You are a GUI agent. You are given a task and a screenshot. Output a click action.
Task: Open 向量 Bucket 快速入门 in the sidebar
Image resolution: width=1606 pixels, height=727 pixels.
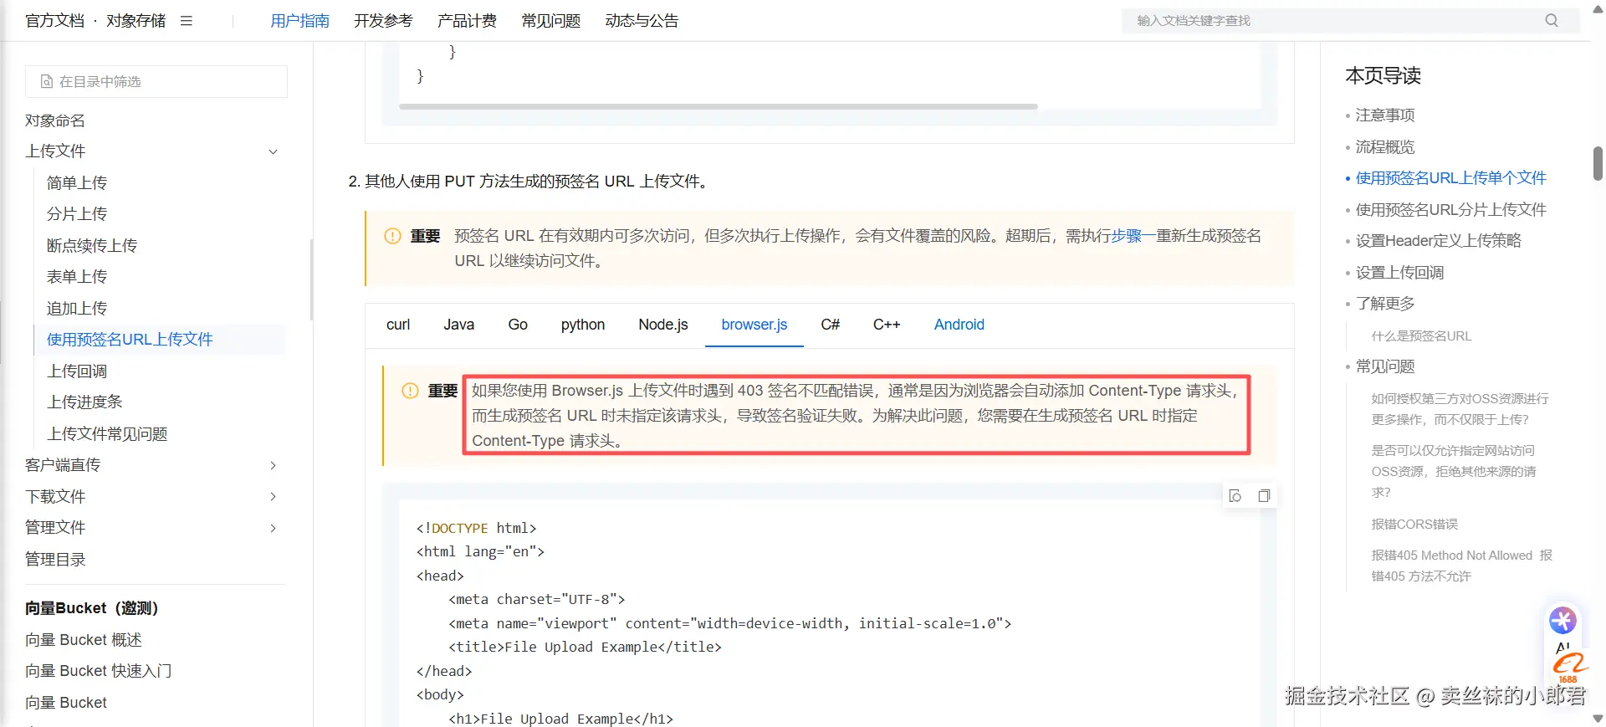point(98,671)
